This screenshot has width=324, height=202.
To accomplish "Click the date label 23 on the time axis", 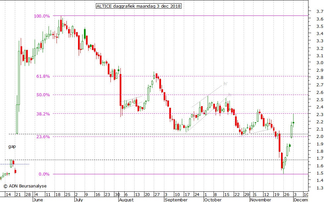I will [107, 195].
